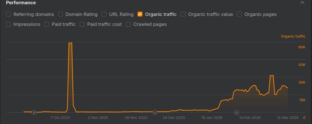Enable the Impressions checkbox
The image size is (312, 124).
click(x=8, y=24)
